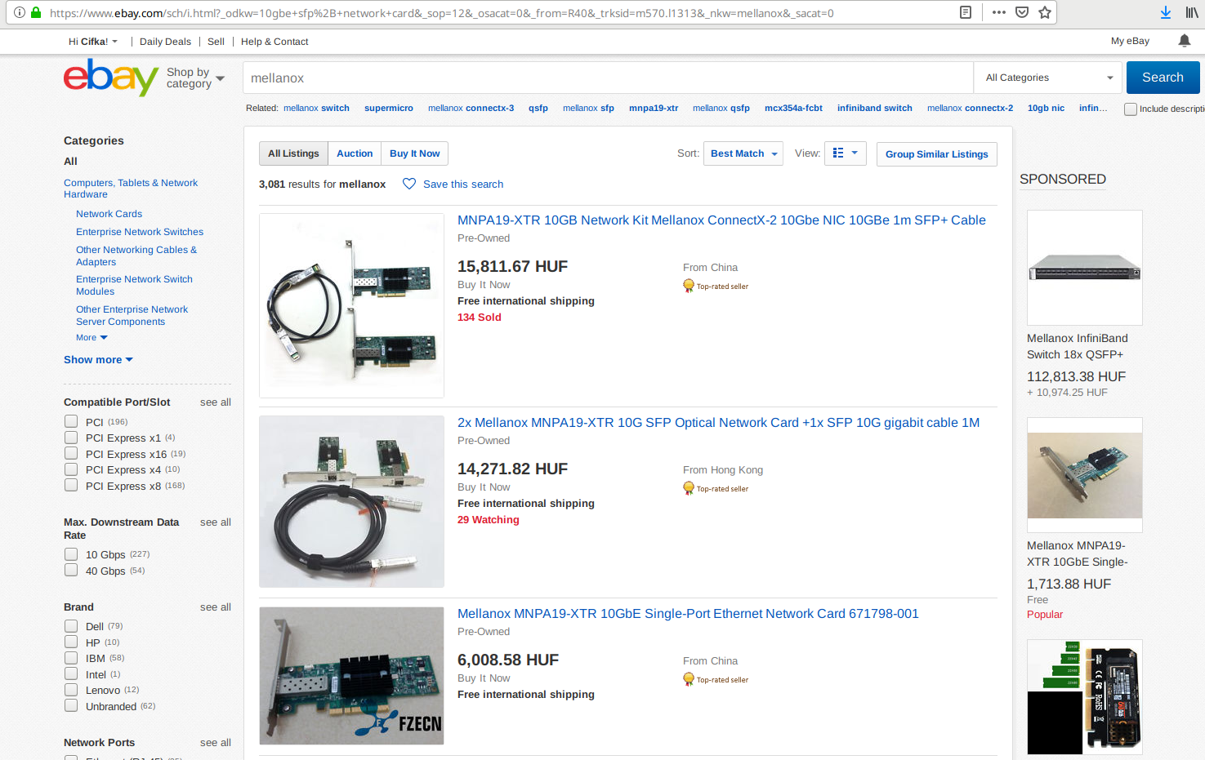Open Daily Deals
Screen dimensions: 1205x760
[x=165, y=42]
